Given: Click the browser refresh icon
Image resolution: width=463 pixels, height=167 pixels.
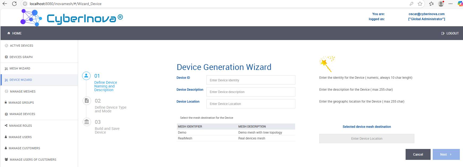Looking at the screenshot, I should click(x=14, y=4).
